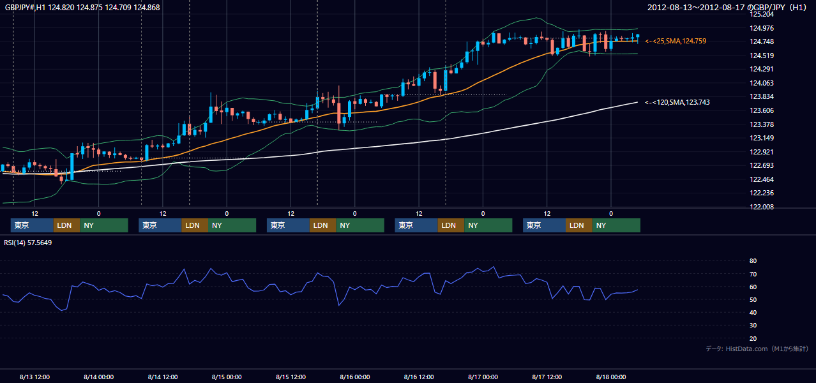Image resolution: width=816 pixels, height=383 pixels.
Task: Select the 8/13 12:00 time label
Action: [34, 377]
